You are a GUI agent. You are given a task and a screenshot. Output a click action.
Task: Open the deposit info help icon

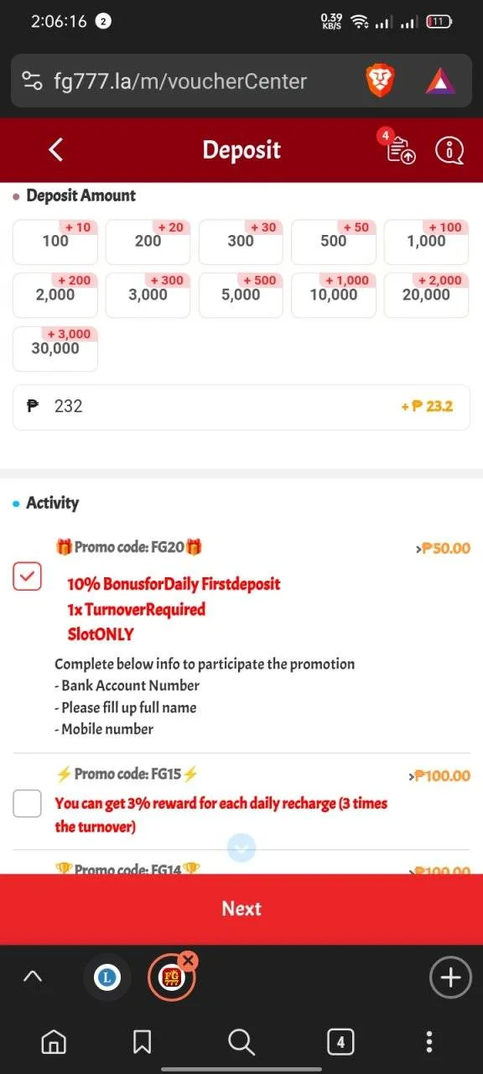449,150
